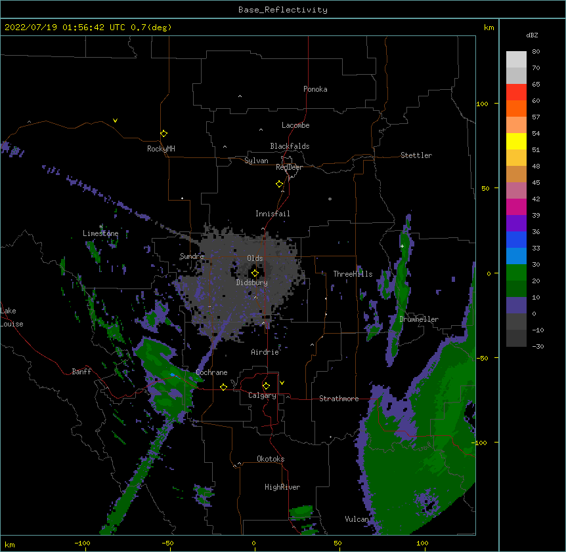Select the purple swatch between 39 and 36
The height and width of the screenshot is (552, 566).
click(516, 224)
